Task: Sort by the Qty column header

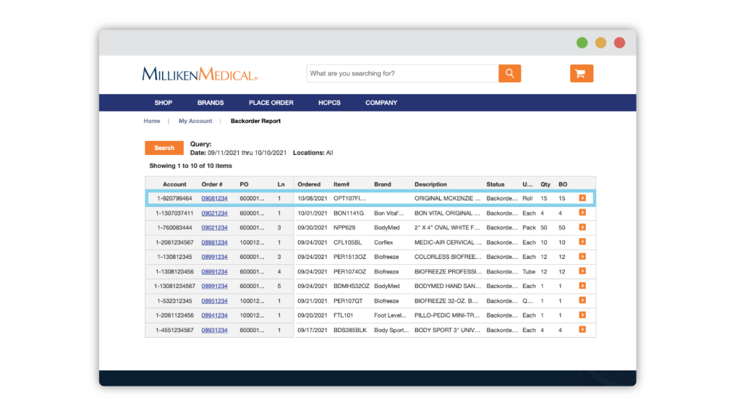Action: click(545, 184)
